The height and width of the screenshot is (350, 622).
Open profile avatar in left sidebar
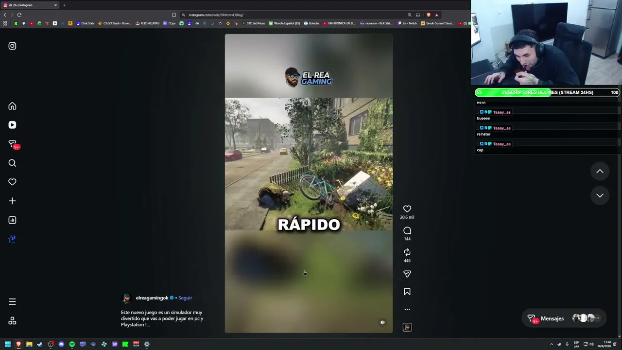[12, 239]
